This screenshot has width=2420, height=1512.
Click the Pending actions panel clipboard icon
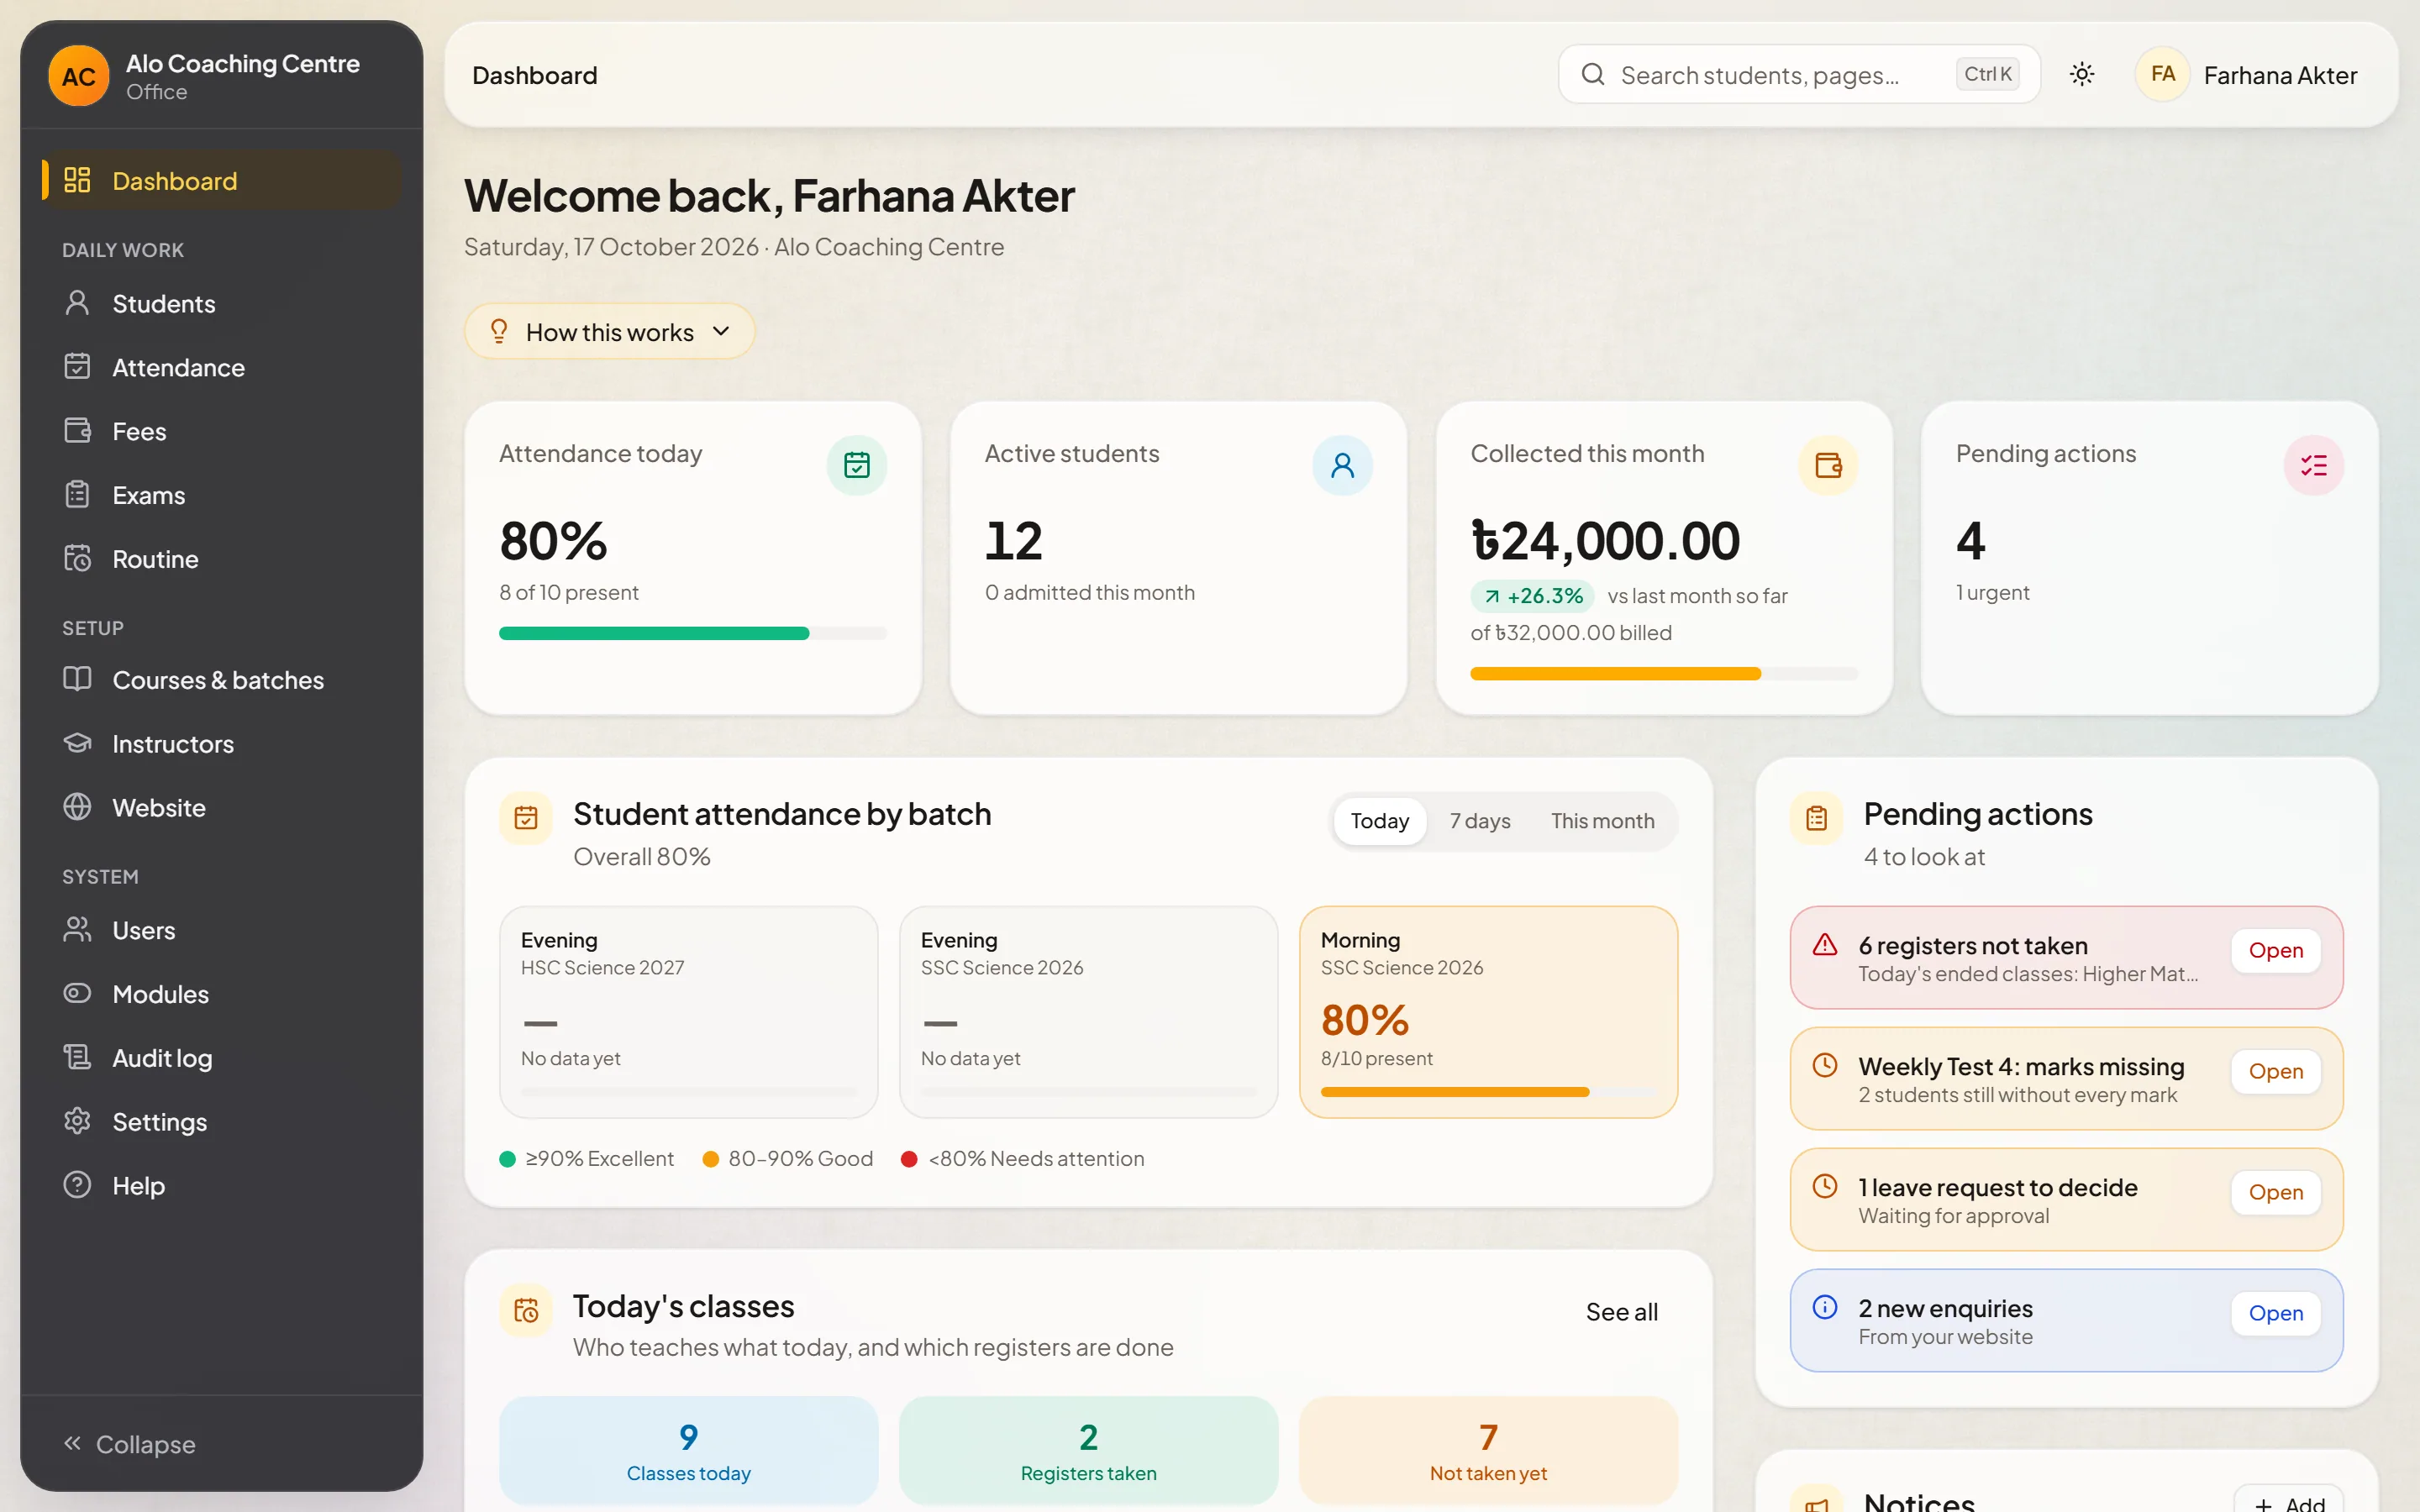tap(1816, 818)
